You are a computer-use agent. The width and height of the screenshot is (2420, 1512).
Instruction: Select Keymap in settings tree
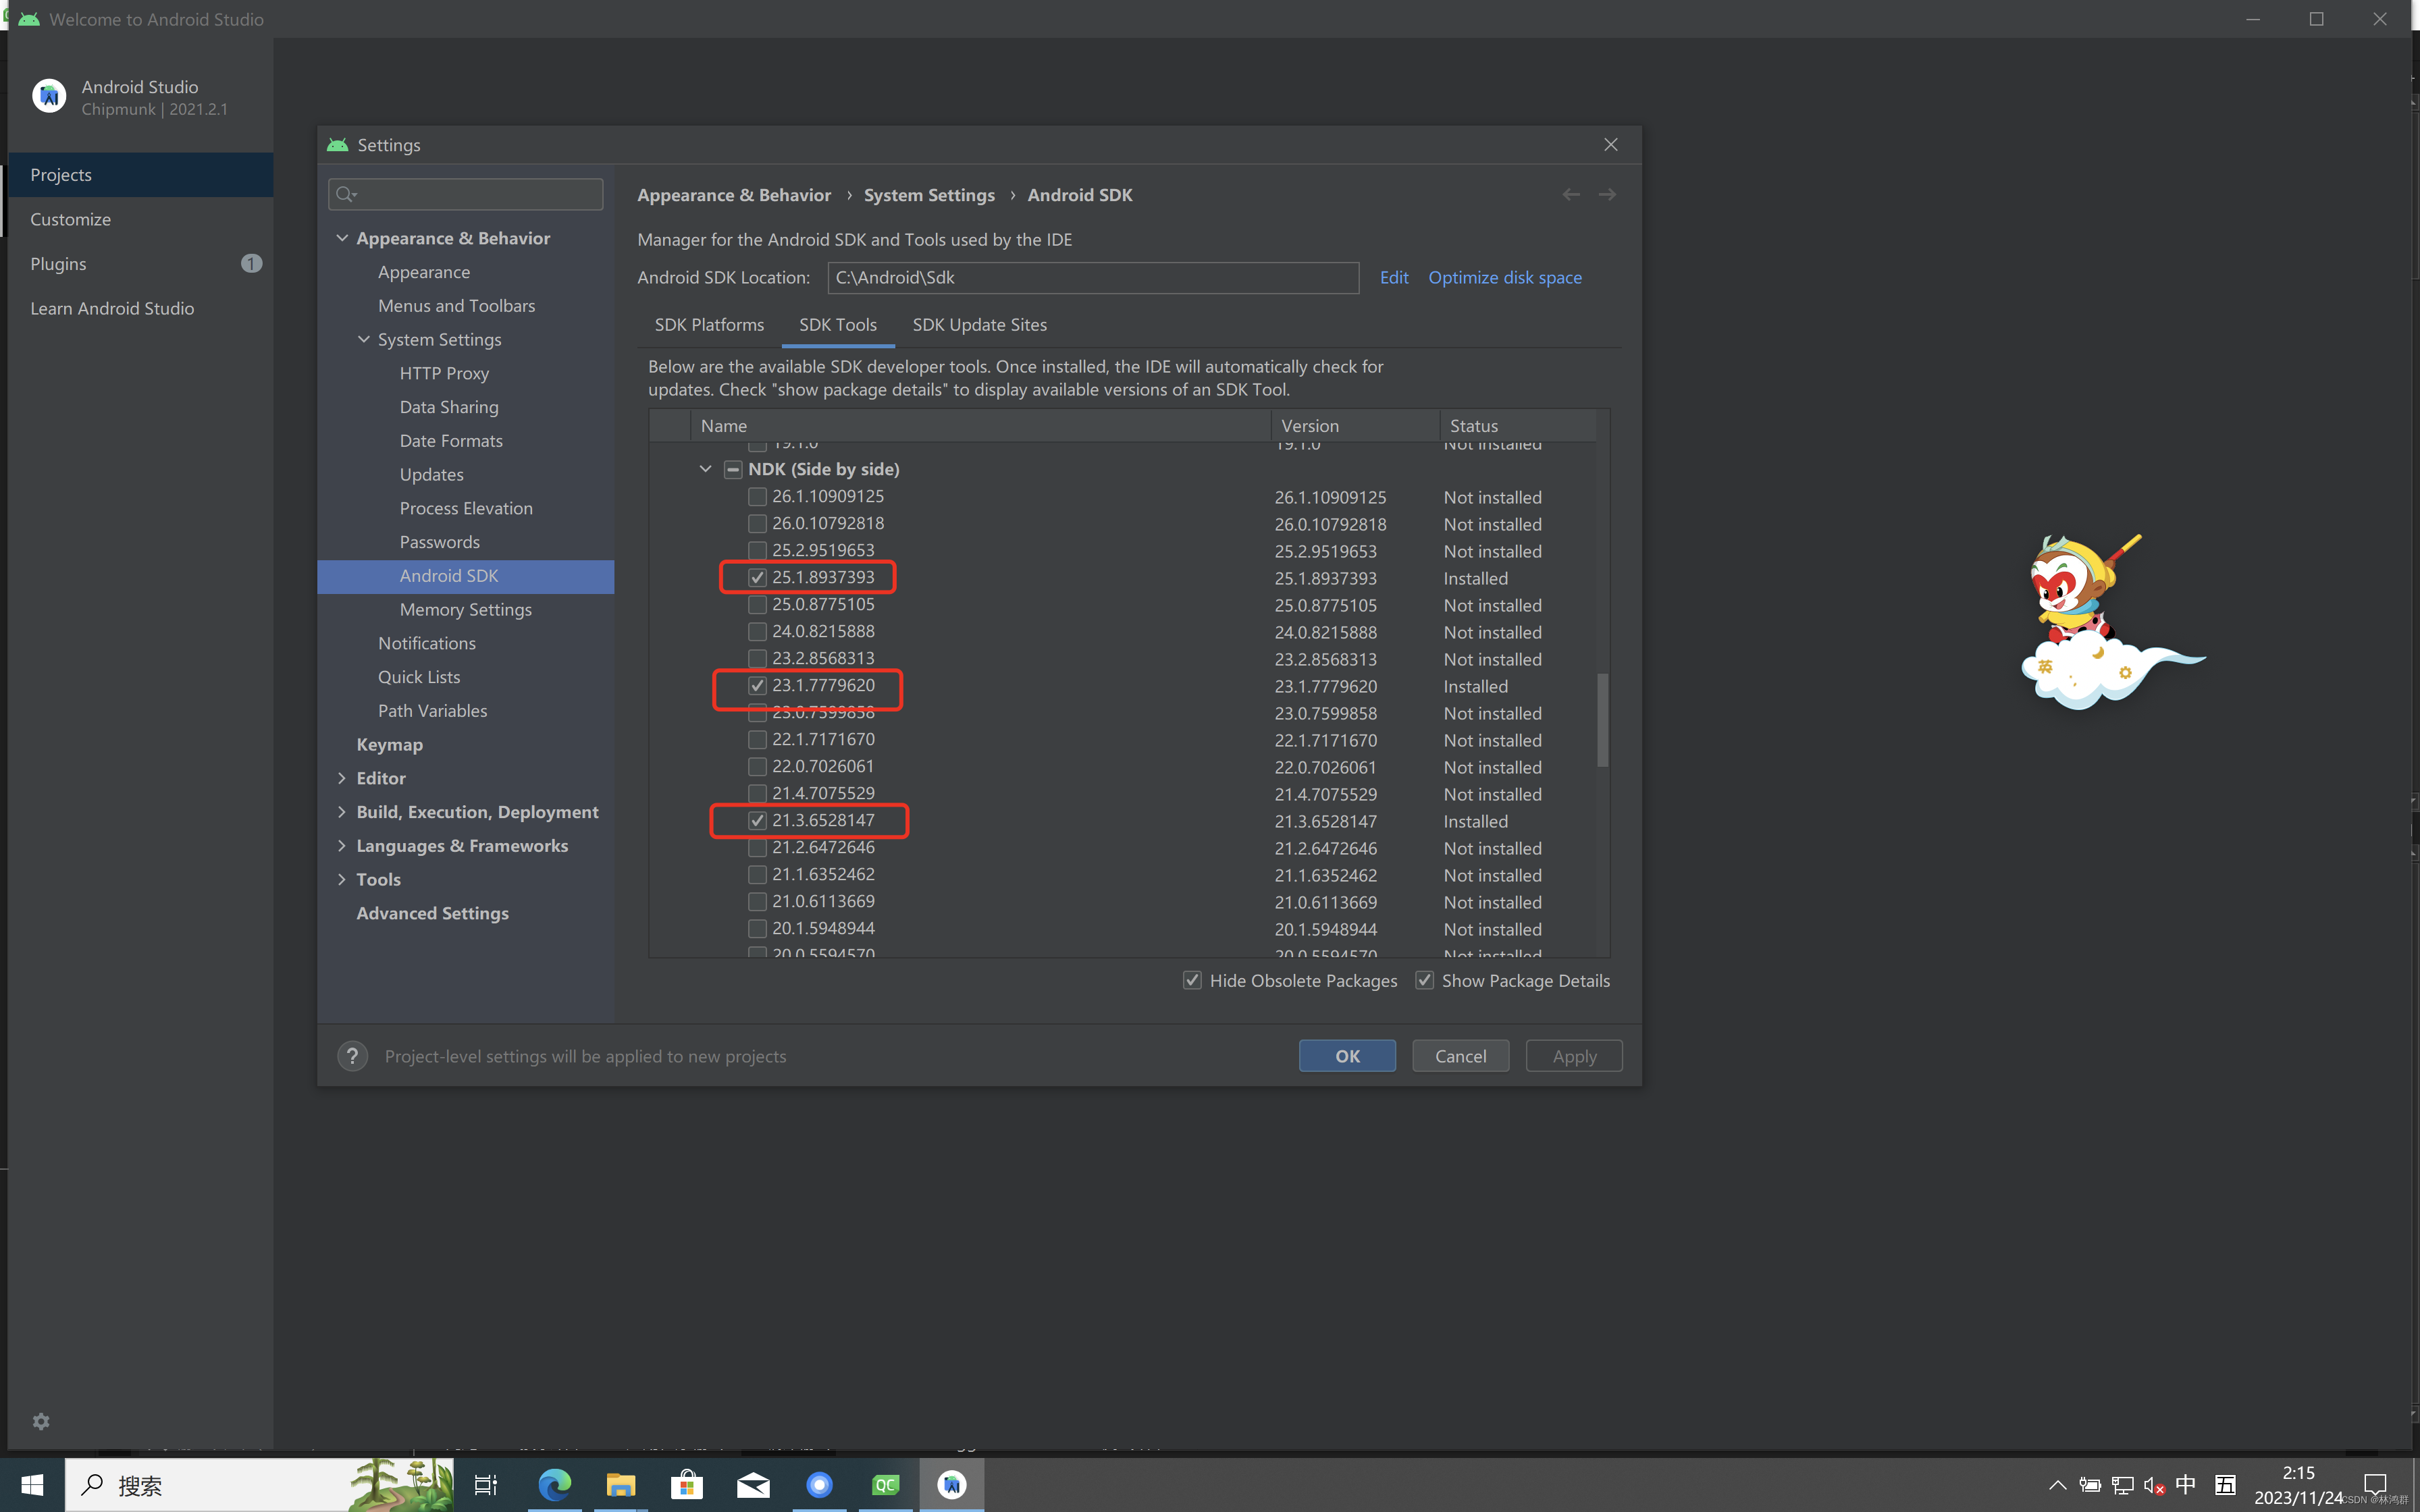pos(466,744)
